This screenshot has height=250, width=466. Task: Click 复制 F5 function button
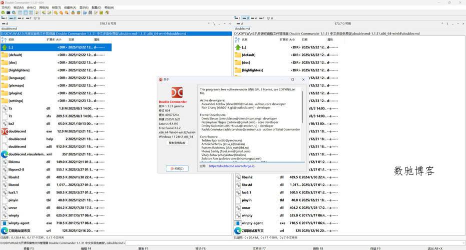coord(143,248)
